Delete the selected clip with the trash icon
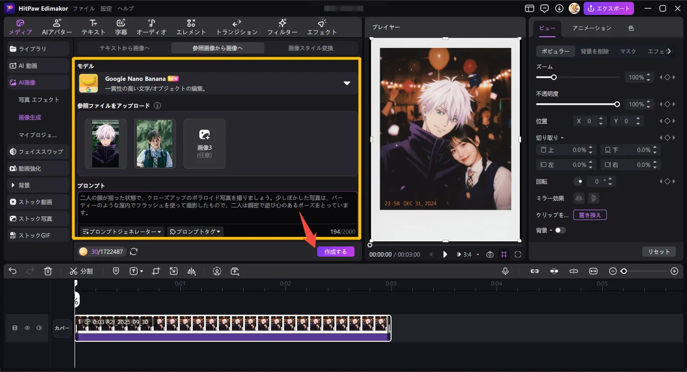This screenshot has width=687, height=372. (48, 271)
